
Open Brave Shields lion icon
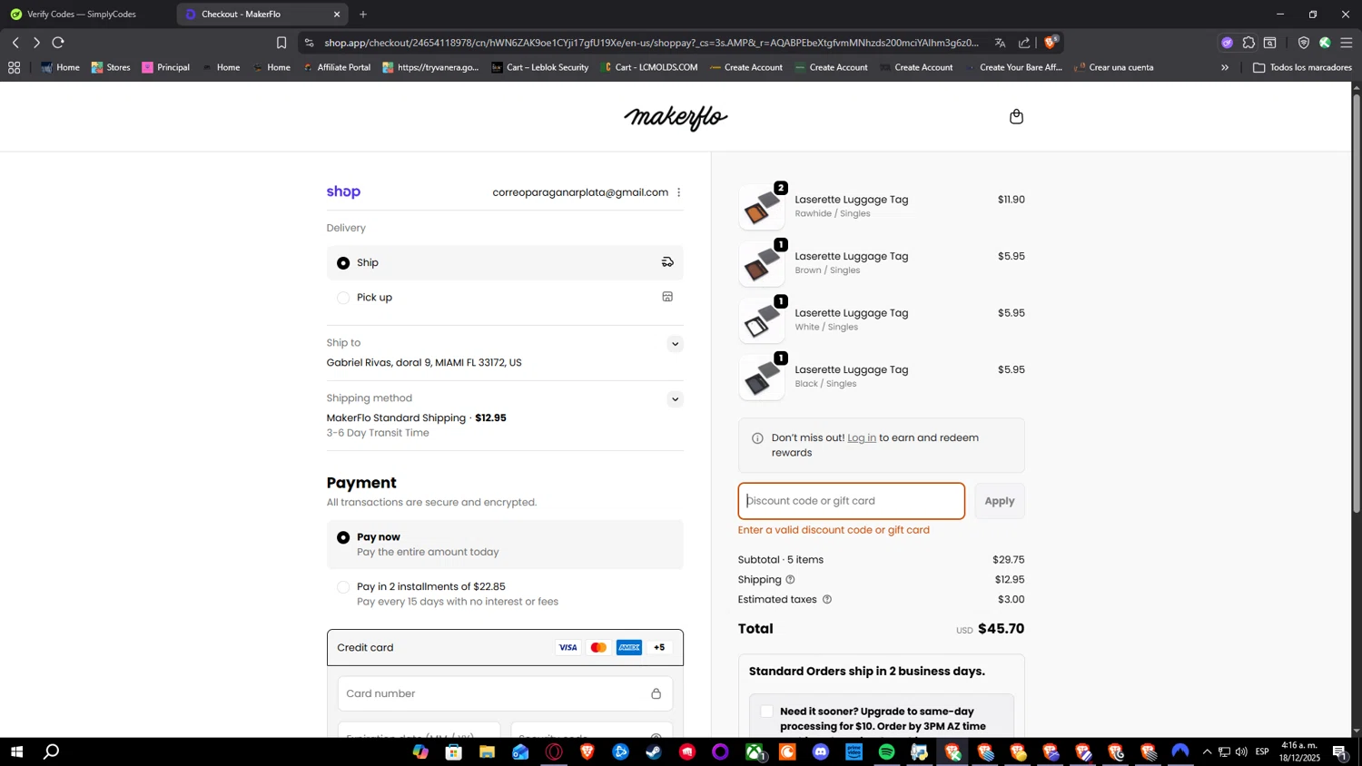coord(1051,42)
